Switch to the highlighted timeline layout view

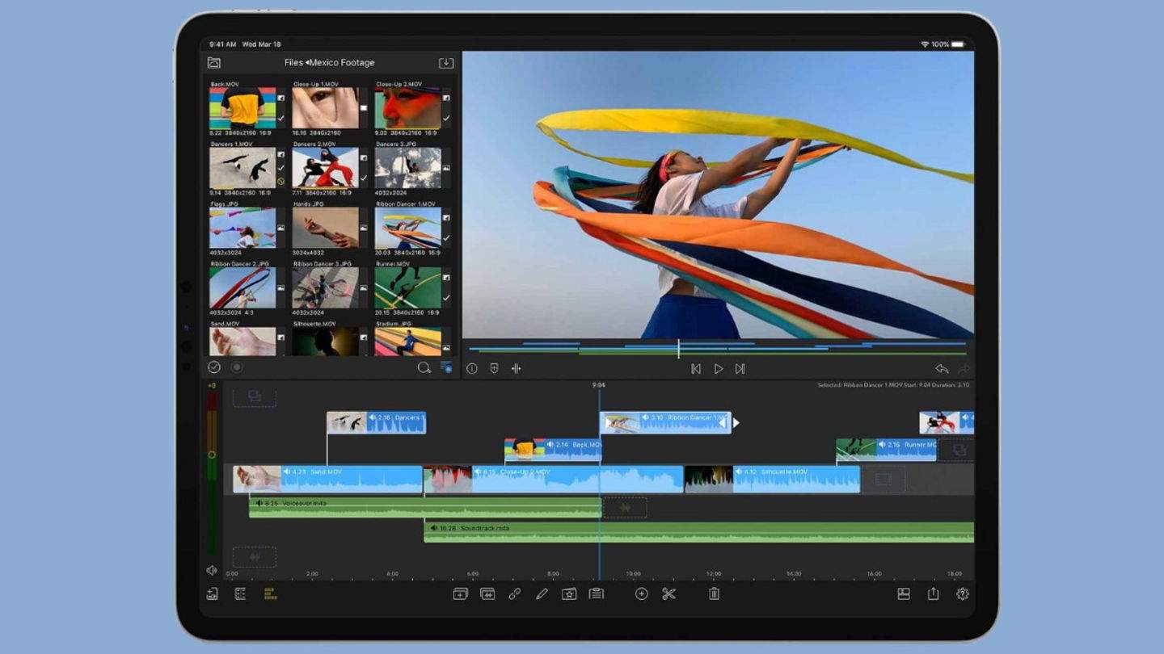(269, 595)
